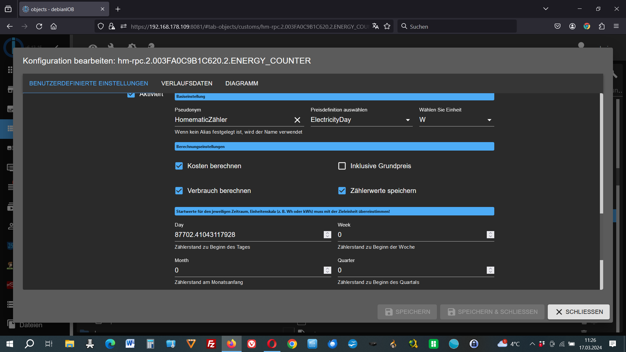Open the Pocket save icon
Screen dimensions: 626x352
coord(558,26)
